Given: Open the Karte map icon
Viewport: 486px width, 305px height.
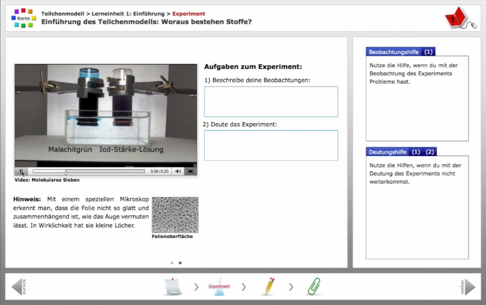Looking at the screenshot, I should (23, 18).
